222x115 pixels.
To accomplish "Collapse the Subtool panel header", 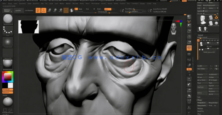I will click(x=200, y=35).
